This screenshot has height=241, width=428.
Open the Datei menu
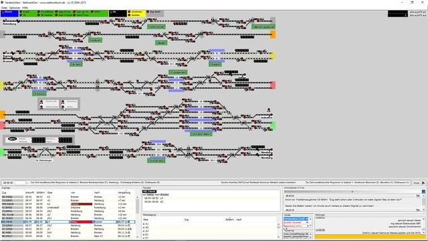[x=4, y=8]
